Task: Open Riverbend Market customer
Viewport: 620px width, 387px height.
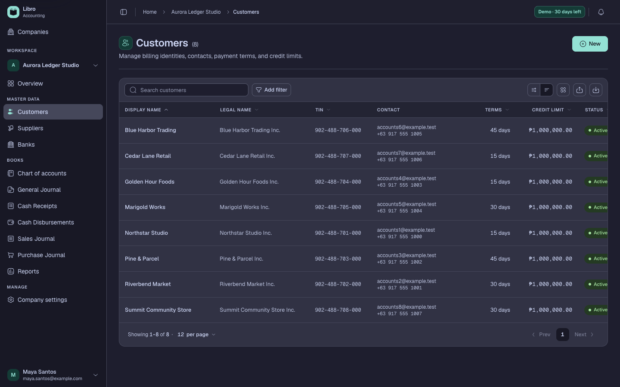Action: click(x=148, y=284)
